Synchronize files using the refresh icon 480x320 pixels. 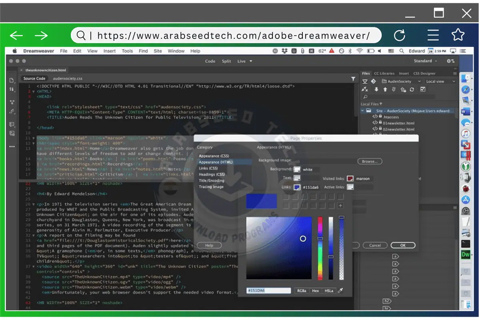coord(412,89)
